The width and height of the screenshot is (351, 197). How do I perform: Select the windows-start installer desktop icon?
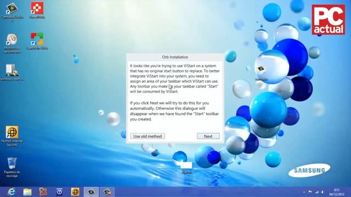[12, 72]
